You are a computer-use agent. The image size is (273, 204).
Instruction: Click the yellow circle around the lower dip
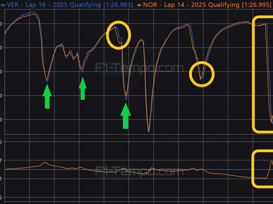coord(202,74)
